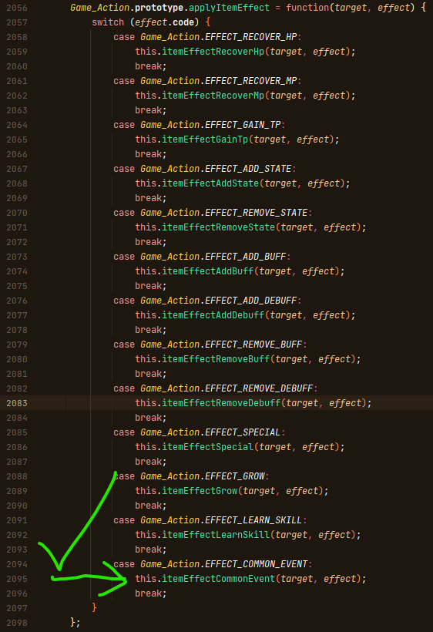Click line number 2097 in the gutter
The width and height of the screenshot is (433, 632).
click(17, 608)
